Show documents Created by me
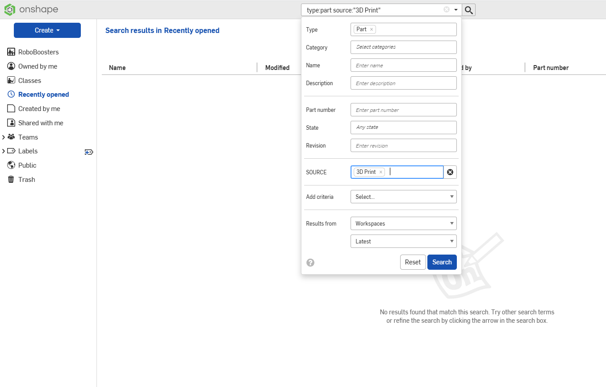 (x=39, y=109)
